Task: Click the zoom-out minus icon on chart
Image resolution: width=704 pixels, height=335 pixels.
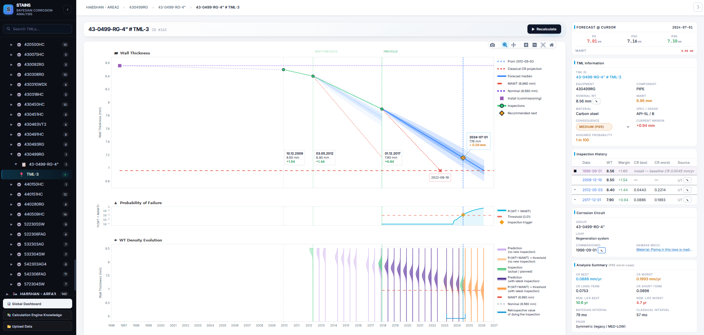Action: pyautogui.click(x=534, y=45)
